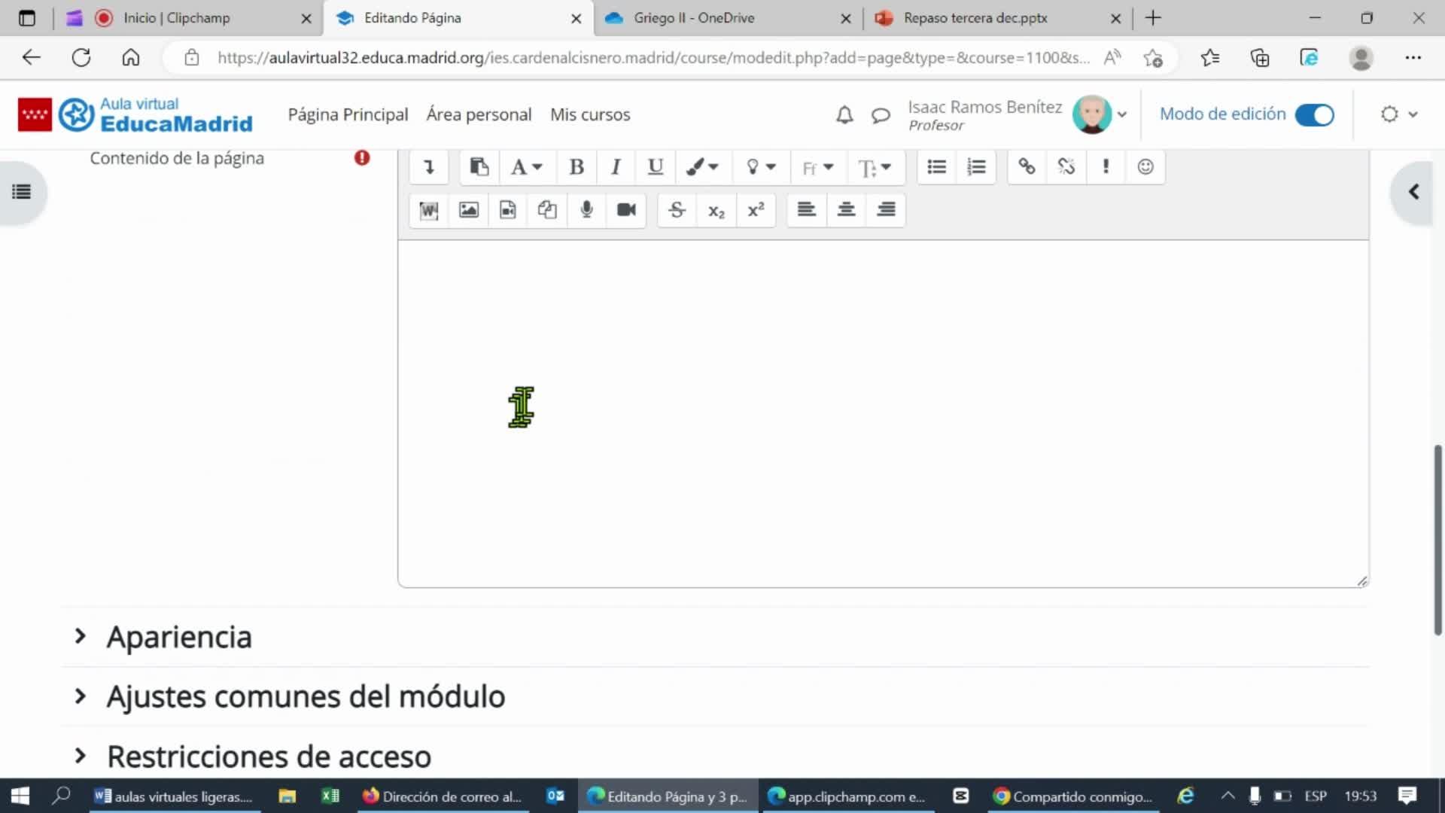Screen dimensions: 1445x813
Task: Open text color picker dropdown
Action: pos(702,167)
